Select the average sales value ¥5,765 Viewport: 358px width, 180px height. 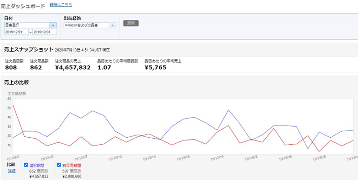pos(156,67)
